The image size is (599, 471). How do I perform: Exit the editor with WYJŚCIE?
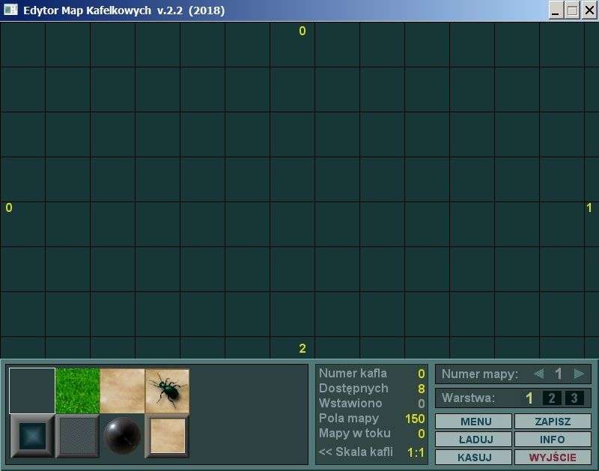coord(553,458)
